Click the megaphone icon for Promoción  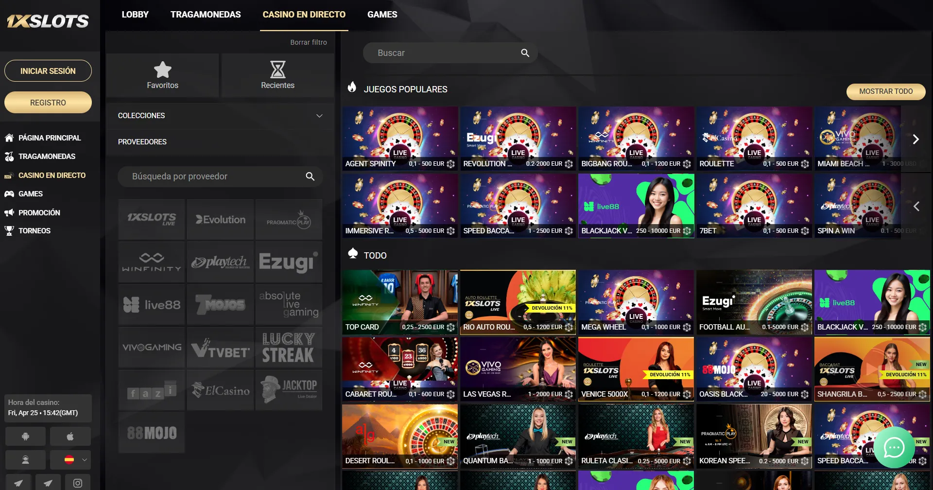tap(9, 212)
